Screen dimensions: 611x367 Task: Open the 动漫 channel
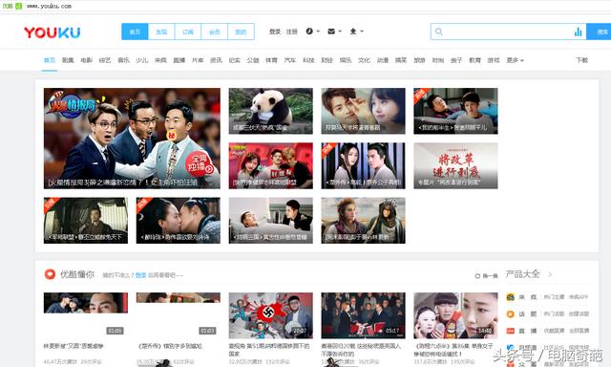383,60
